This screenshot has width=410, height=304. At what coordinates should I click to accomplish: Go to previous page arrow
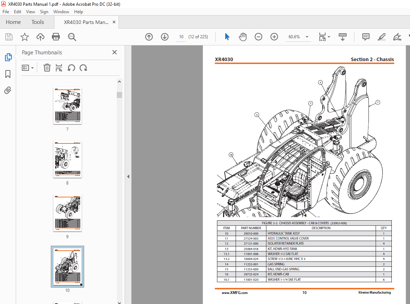click(149, 37)
